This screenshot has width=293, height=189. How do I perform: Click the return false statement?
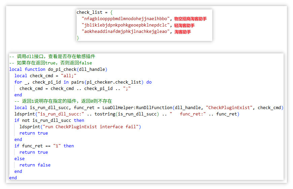coord(35,165)
